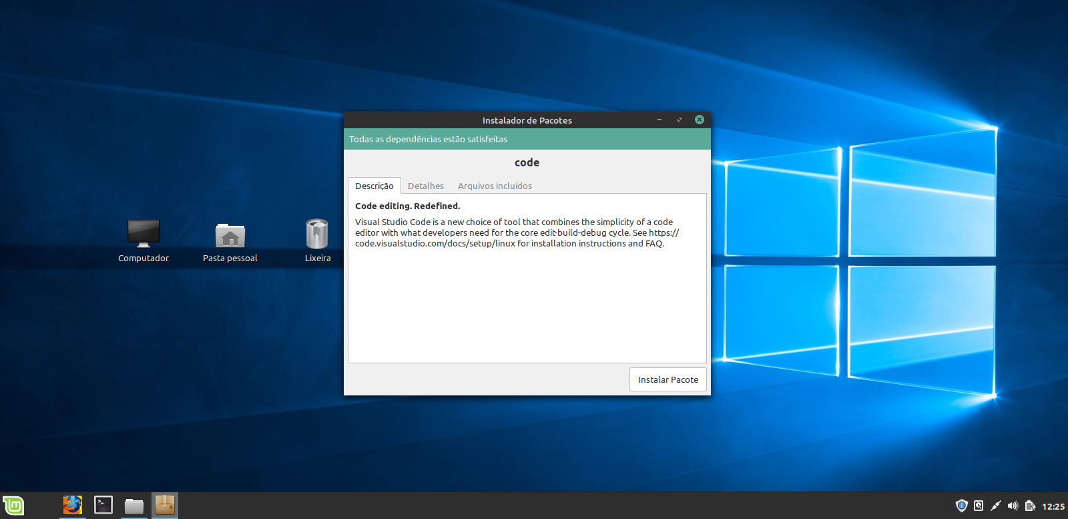The image size is (1068, 519).
Task: Open the file manager from the panel
Action: tap(134, 506)
